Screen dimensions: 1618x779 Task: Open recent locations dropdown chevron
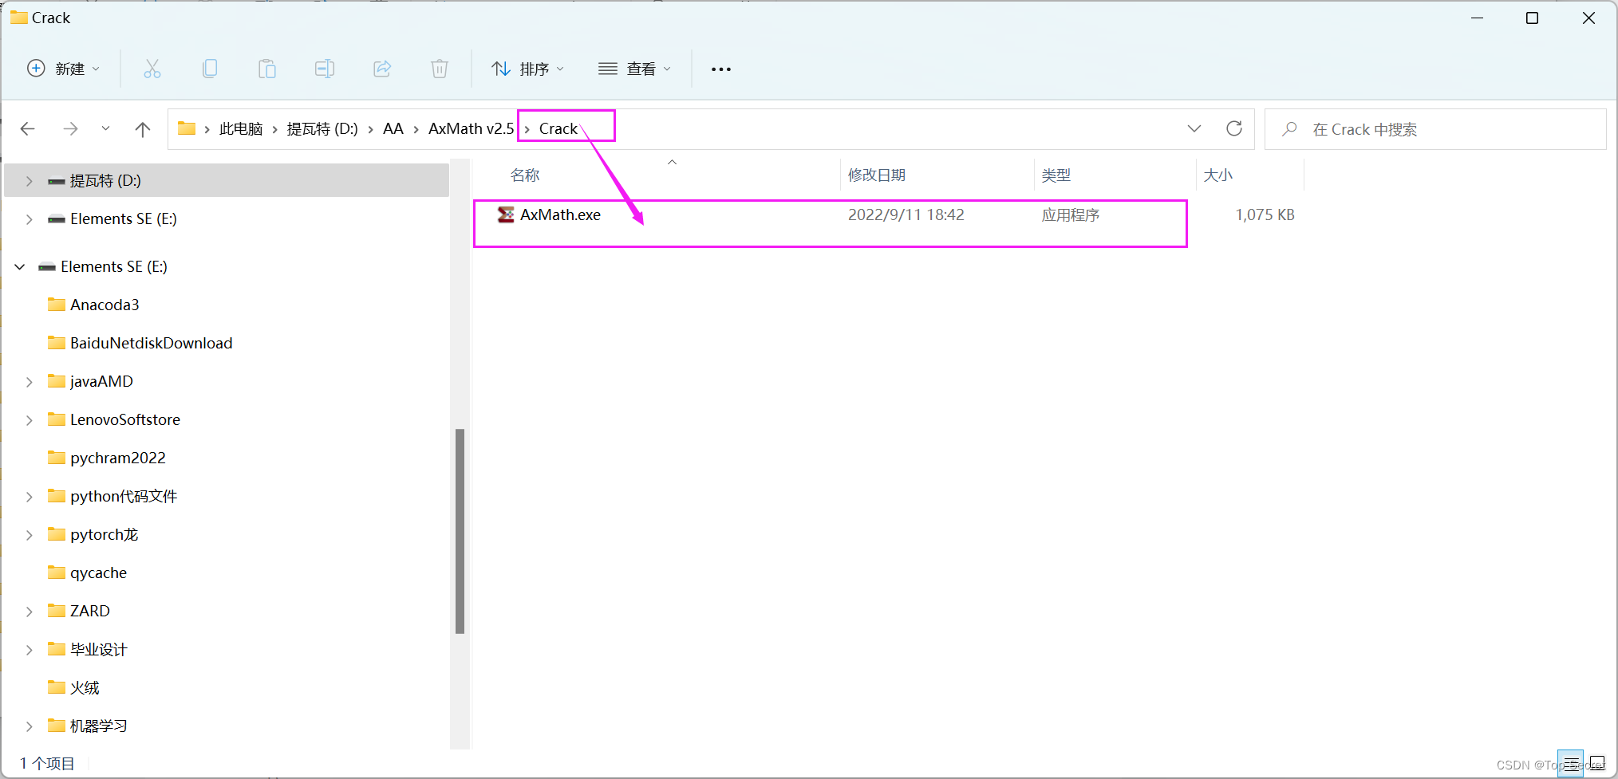[x=105, y=129]
